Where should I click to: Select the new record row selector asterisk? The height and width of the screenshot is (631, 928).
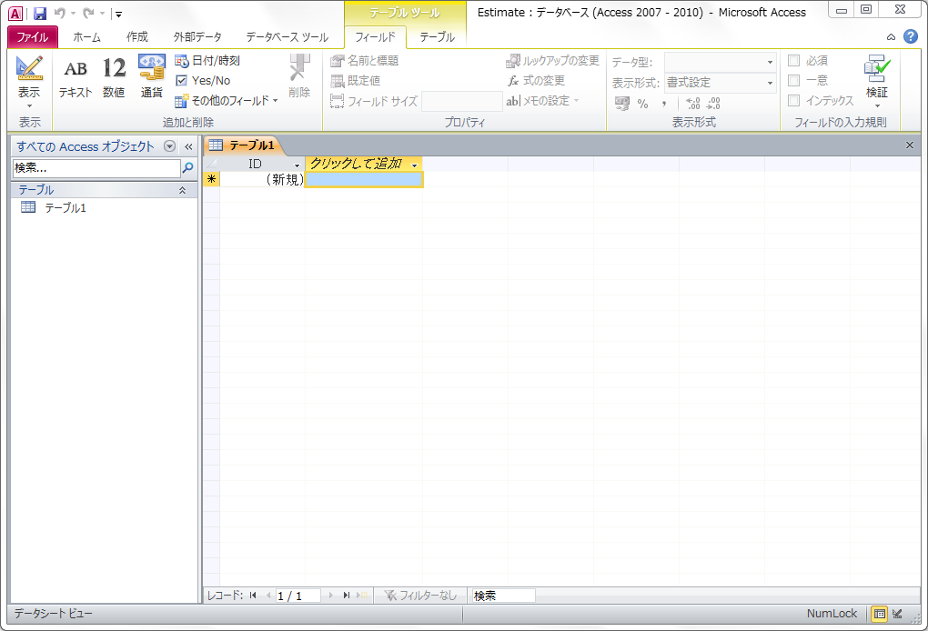pos(211,180)
